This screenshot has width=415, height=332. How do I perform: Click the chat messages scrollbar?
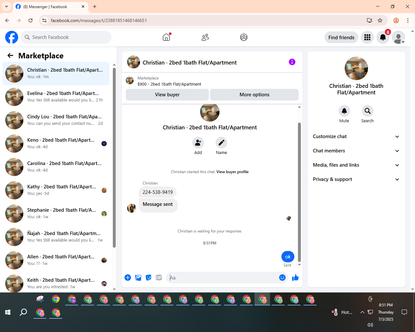click(x=299, y=192)
